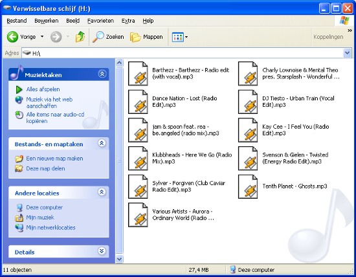Open the views dropdown arrow
The width and height of the screenshot is (356, 277).
click(186, 37)
